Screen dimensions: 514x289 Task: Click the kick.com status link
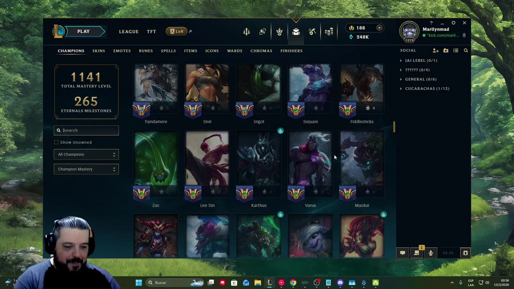[443, 35]
